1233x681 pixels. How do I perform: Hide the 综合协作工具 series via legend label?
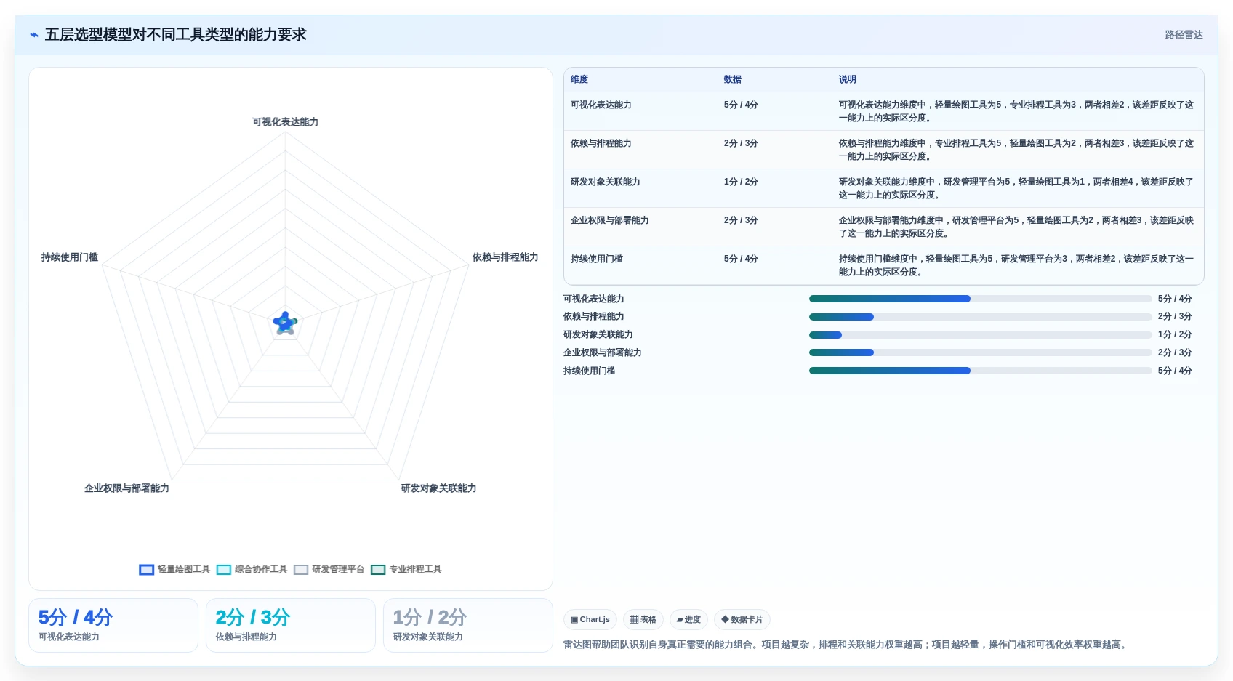(261, 570)
